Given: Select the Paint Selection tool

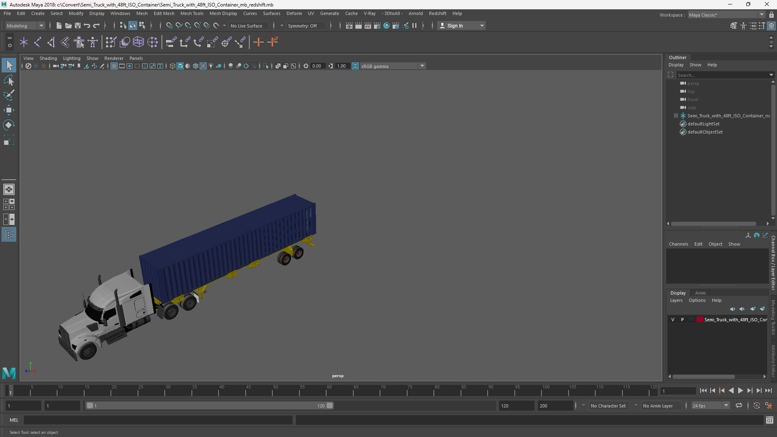Looking at the screenshot, I should 9,95.
